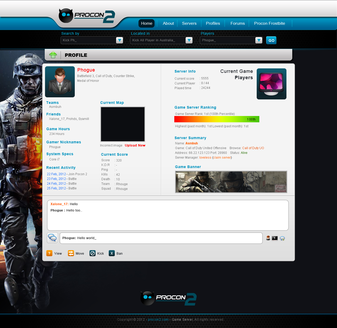The height and width of the screenshot is (328, 337).
Task: Click the Call of Duty UO browse link
Action: point(253,148)
